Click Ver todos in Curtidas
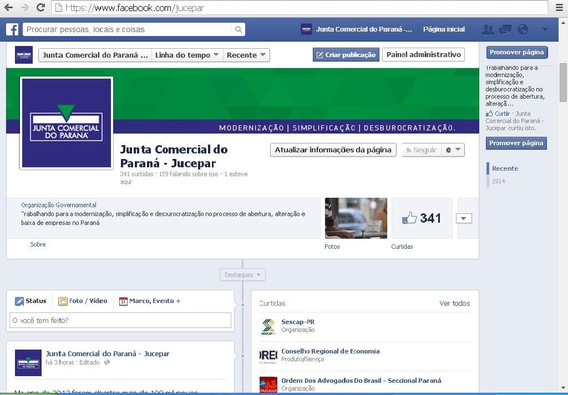The width and height of the screenshot is (568, 395). coord(455,304)
